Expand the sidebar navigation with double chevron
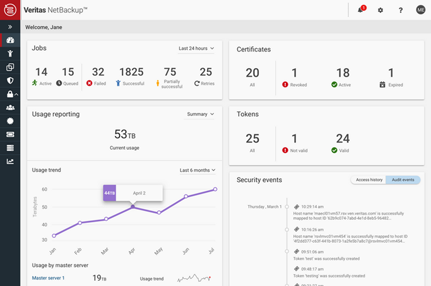This screenshot has width=431, height=286. (10, 27)
